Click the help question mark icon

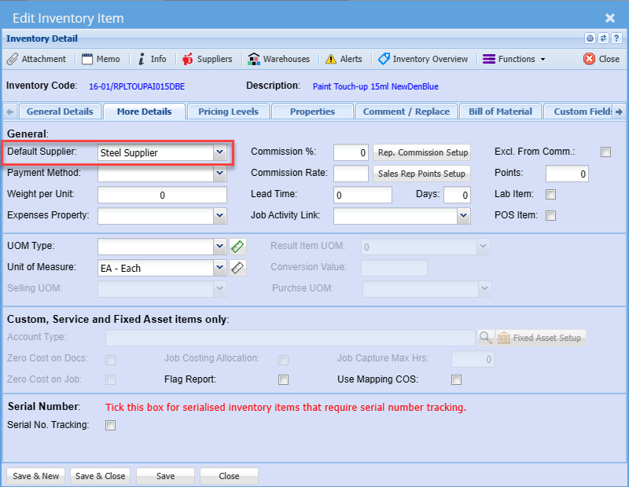pos(616,38)
